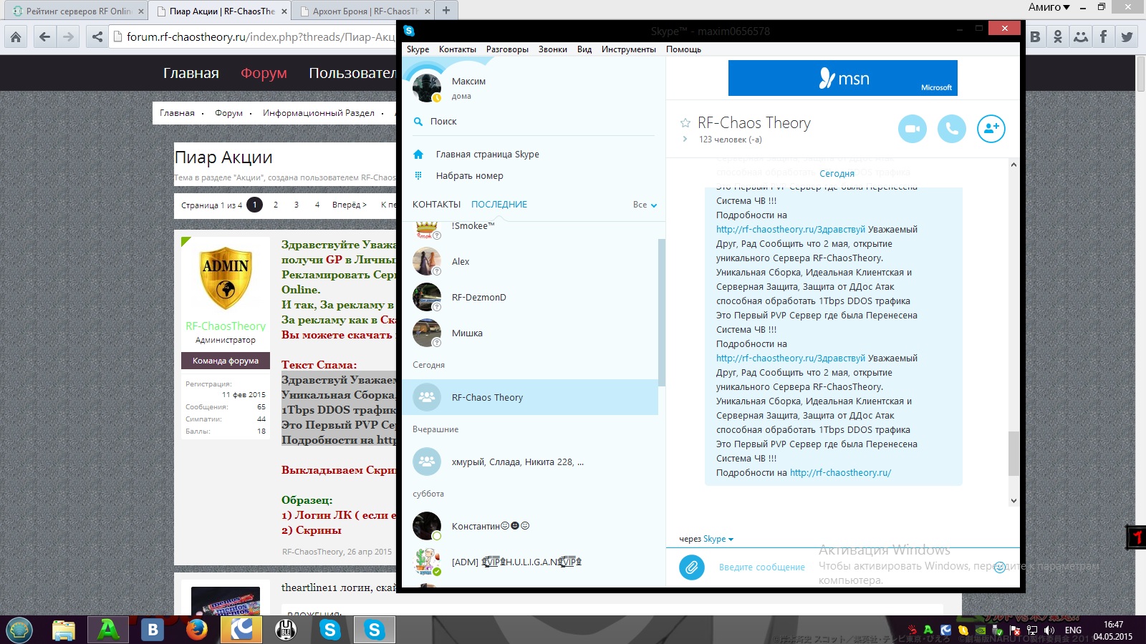1146x644 pixels.
Task: Open RF-ChaosTheory user profile link on forum
Action: pos(226,326)
